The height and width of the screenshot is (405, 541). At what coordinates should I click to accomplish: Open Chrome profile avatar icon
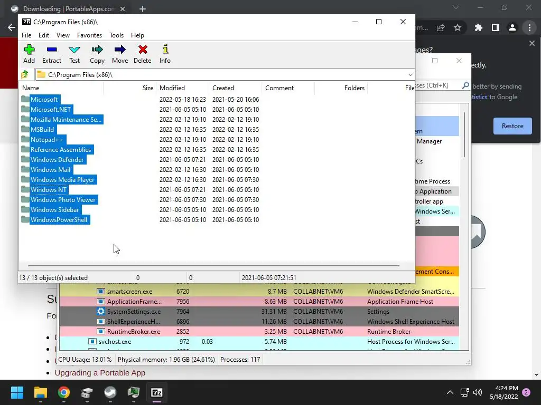[x=512, y=27]
